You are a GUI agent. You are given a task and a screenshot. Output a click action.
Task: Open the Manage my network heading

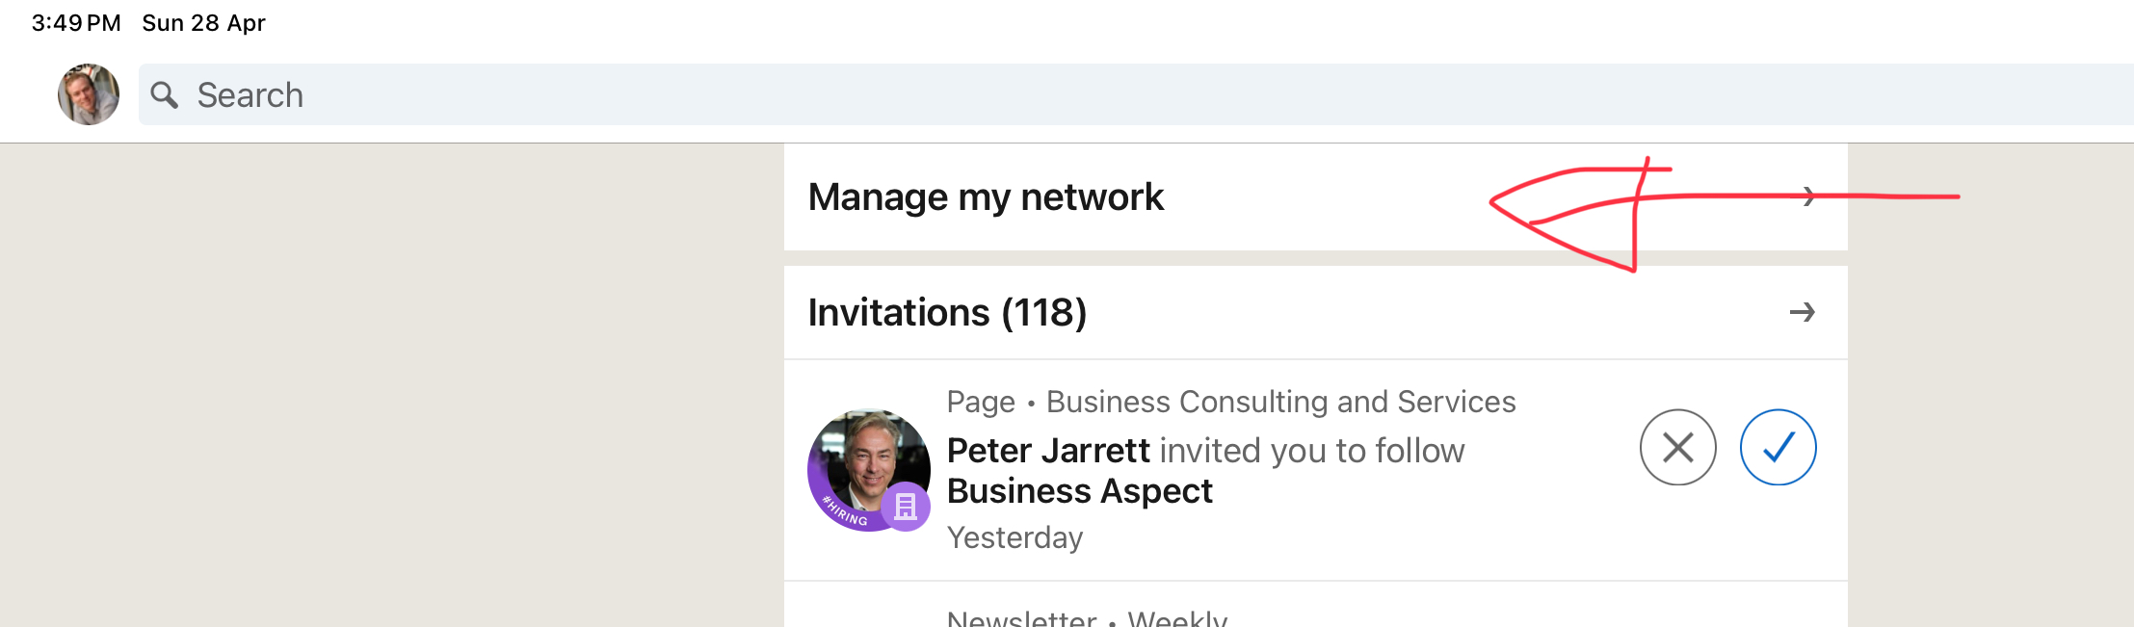[x=986, y=197]
